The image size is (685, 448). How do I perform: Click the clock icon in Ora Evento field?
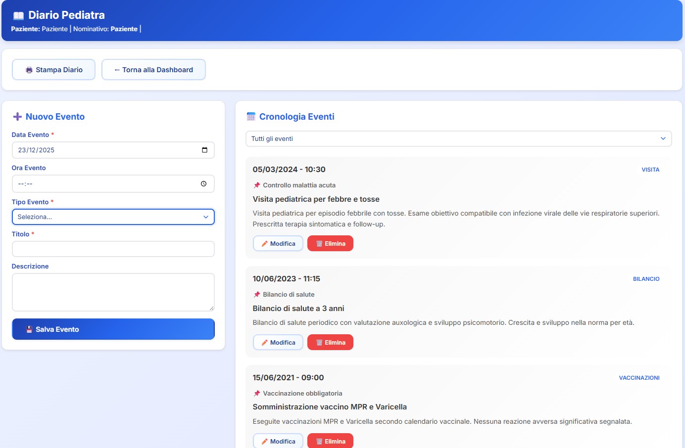pos(203,184)
